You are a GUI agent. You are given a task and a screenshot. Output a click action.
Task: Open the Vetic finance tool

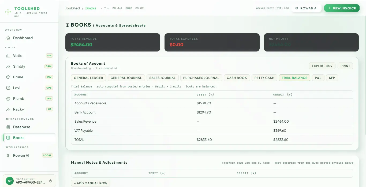(29, 56)
